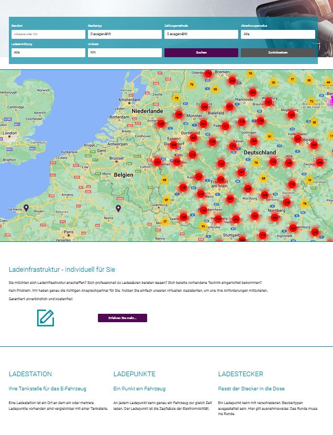Screen dimensions: 333x435
Task: Click the red cluster marker near Arnhem
Action: click(161, 124)
